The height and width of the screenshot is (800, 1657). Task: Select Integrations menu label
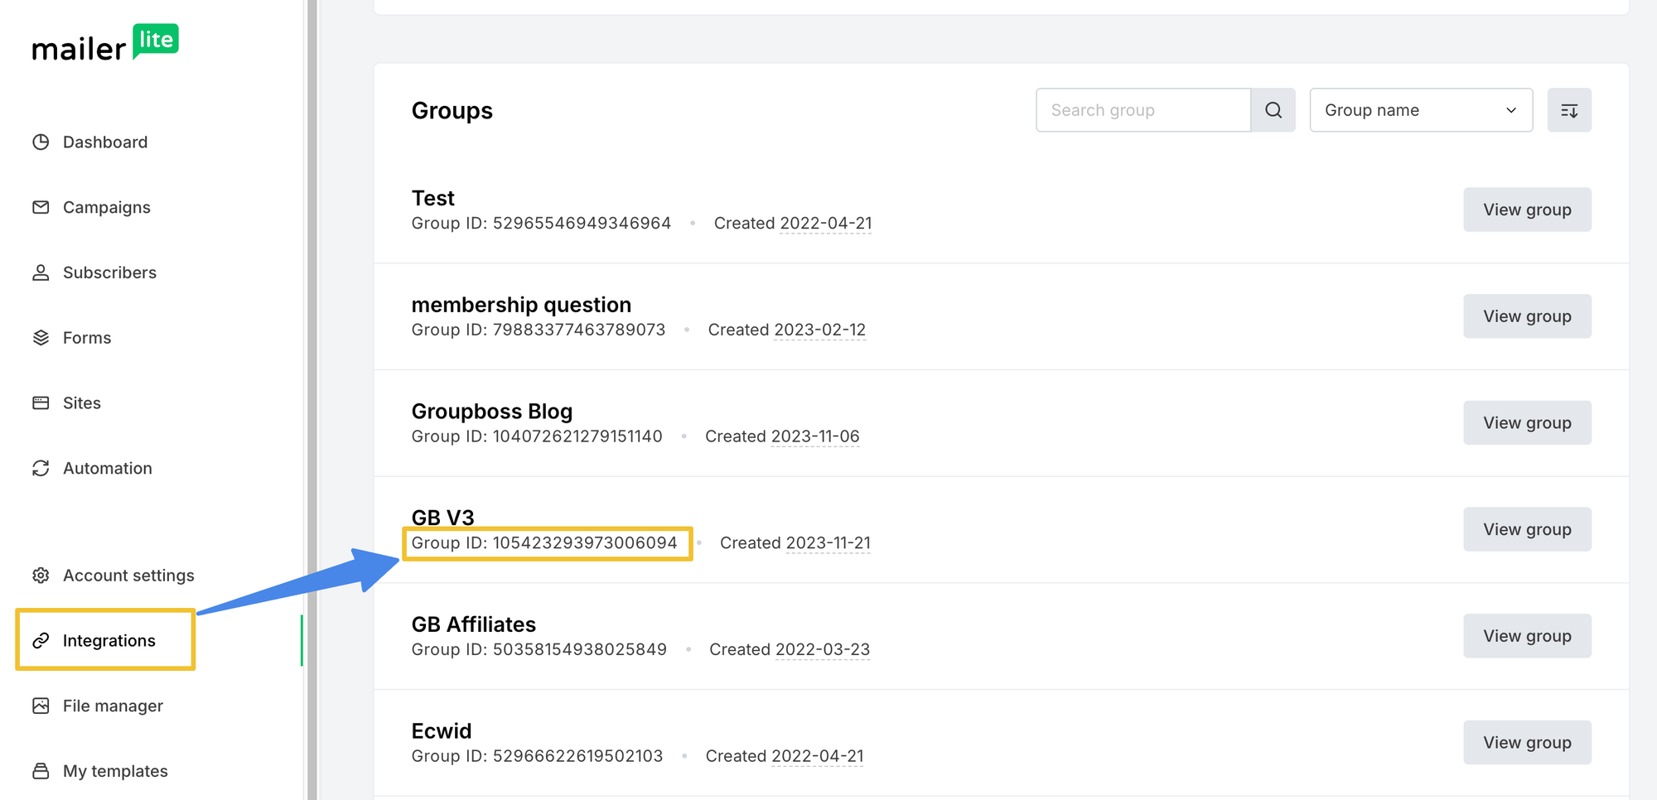coord(109,640)
